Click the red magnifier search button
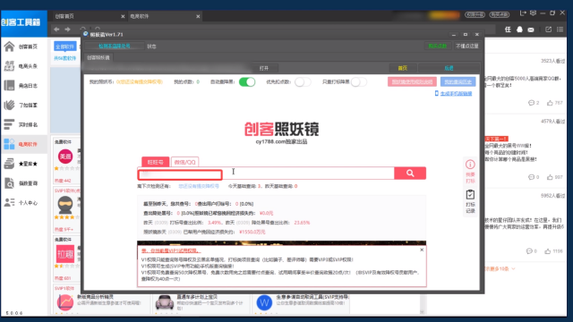The height and width of the screenshot is (322, 573). pos(410,174)
